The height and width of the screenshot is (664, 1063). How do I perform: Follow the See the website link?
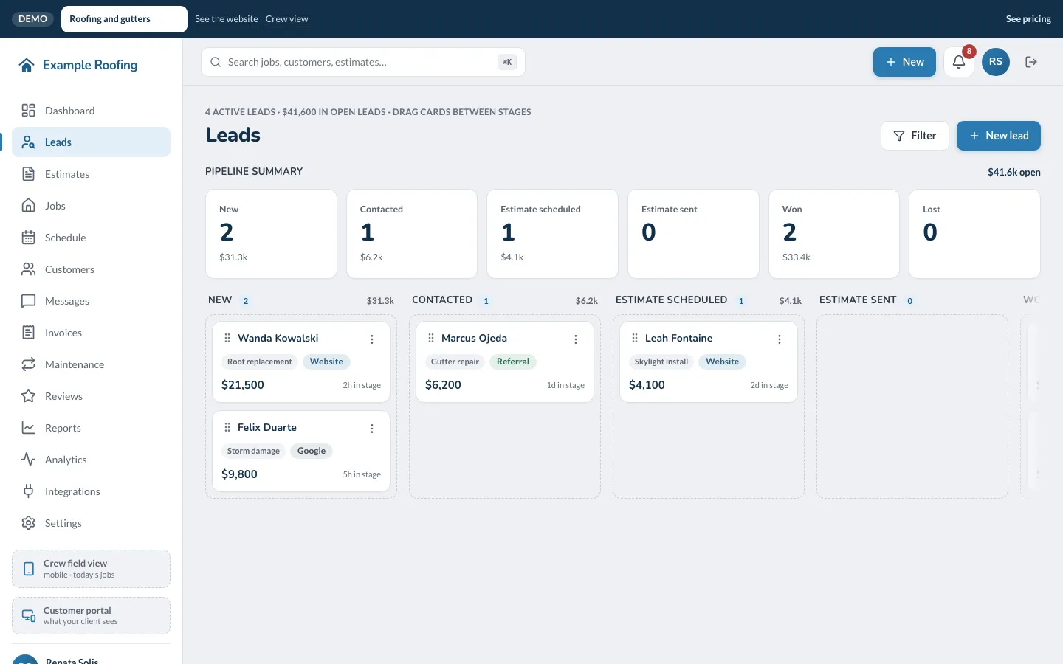(x=227, y=19)
